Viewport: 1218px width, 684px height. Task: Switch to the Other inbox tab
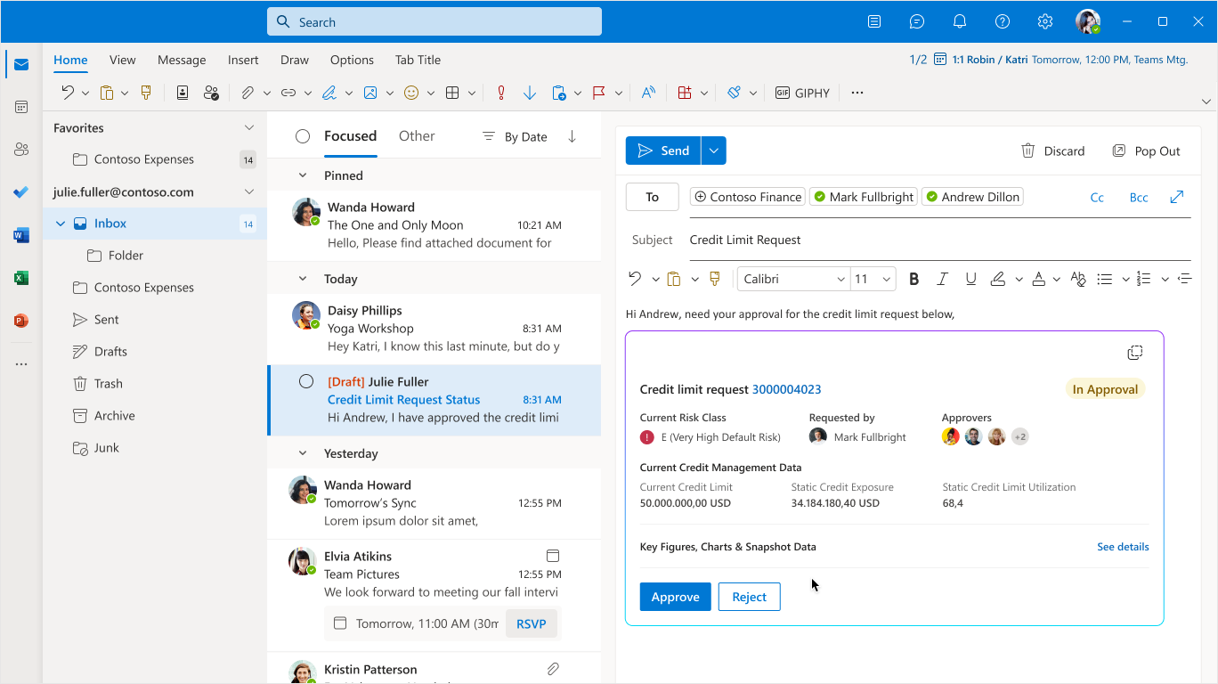pyautogui.click(x=417, y=136)
